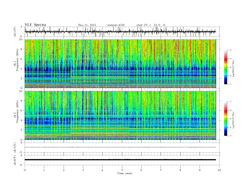
Task: Click the "10" tick on the time axis
Action: 219,170
